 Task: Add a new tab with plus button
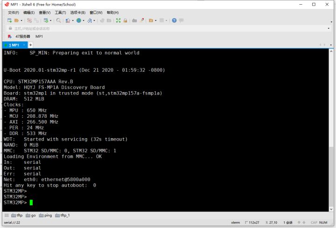pyautogui.click(x=30, y=45)
